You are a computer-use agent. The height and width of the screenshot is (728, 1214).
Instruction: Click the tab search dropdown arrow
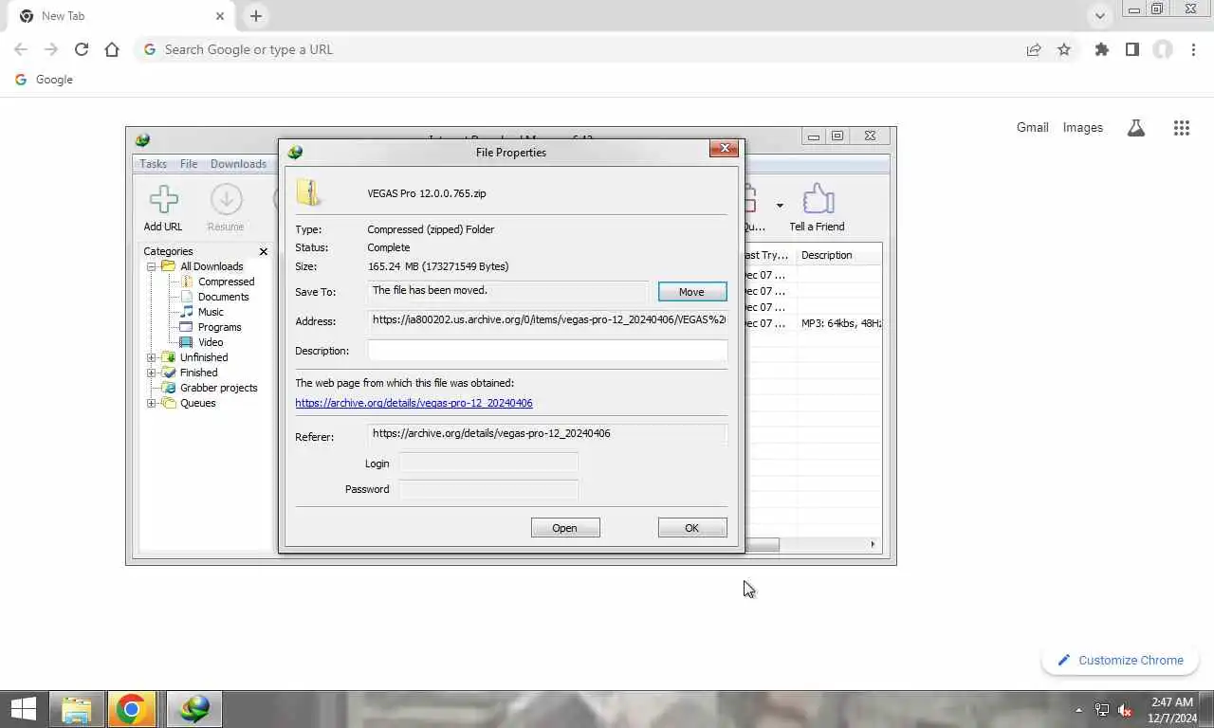[x=1100, y=16]
